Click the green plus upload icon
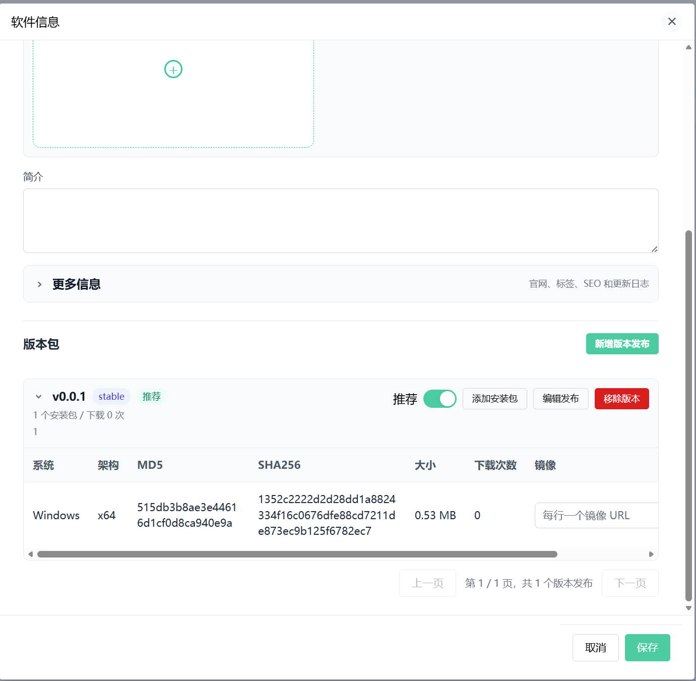 tap(173, 69)
